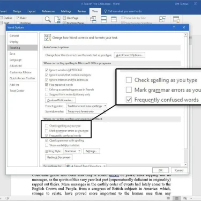Click Recheck Document button
The image size is (201, 201).
[59, 158]
